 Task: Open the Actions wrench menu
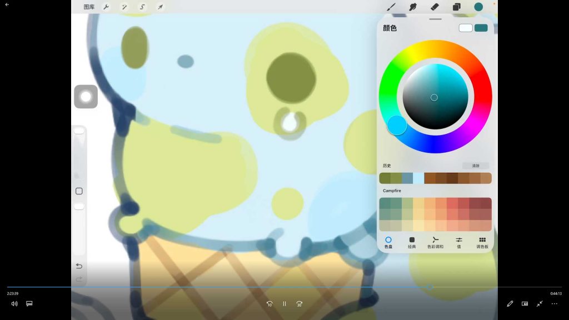pos(106,7)
